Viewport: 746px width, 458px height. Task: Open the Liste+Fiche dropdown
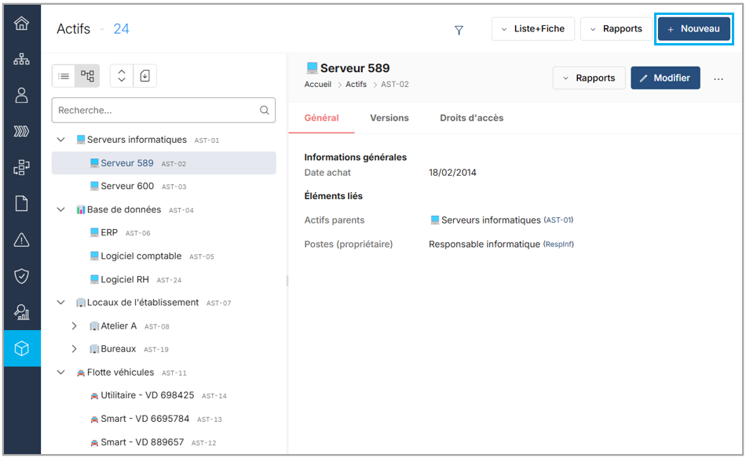533,29
